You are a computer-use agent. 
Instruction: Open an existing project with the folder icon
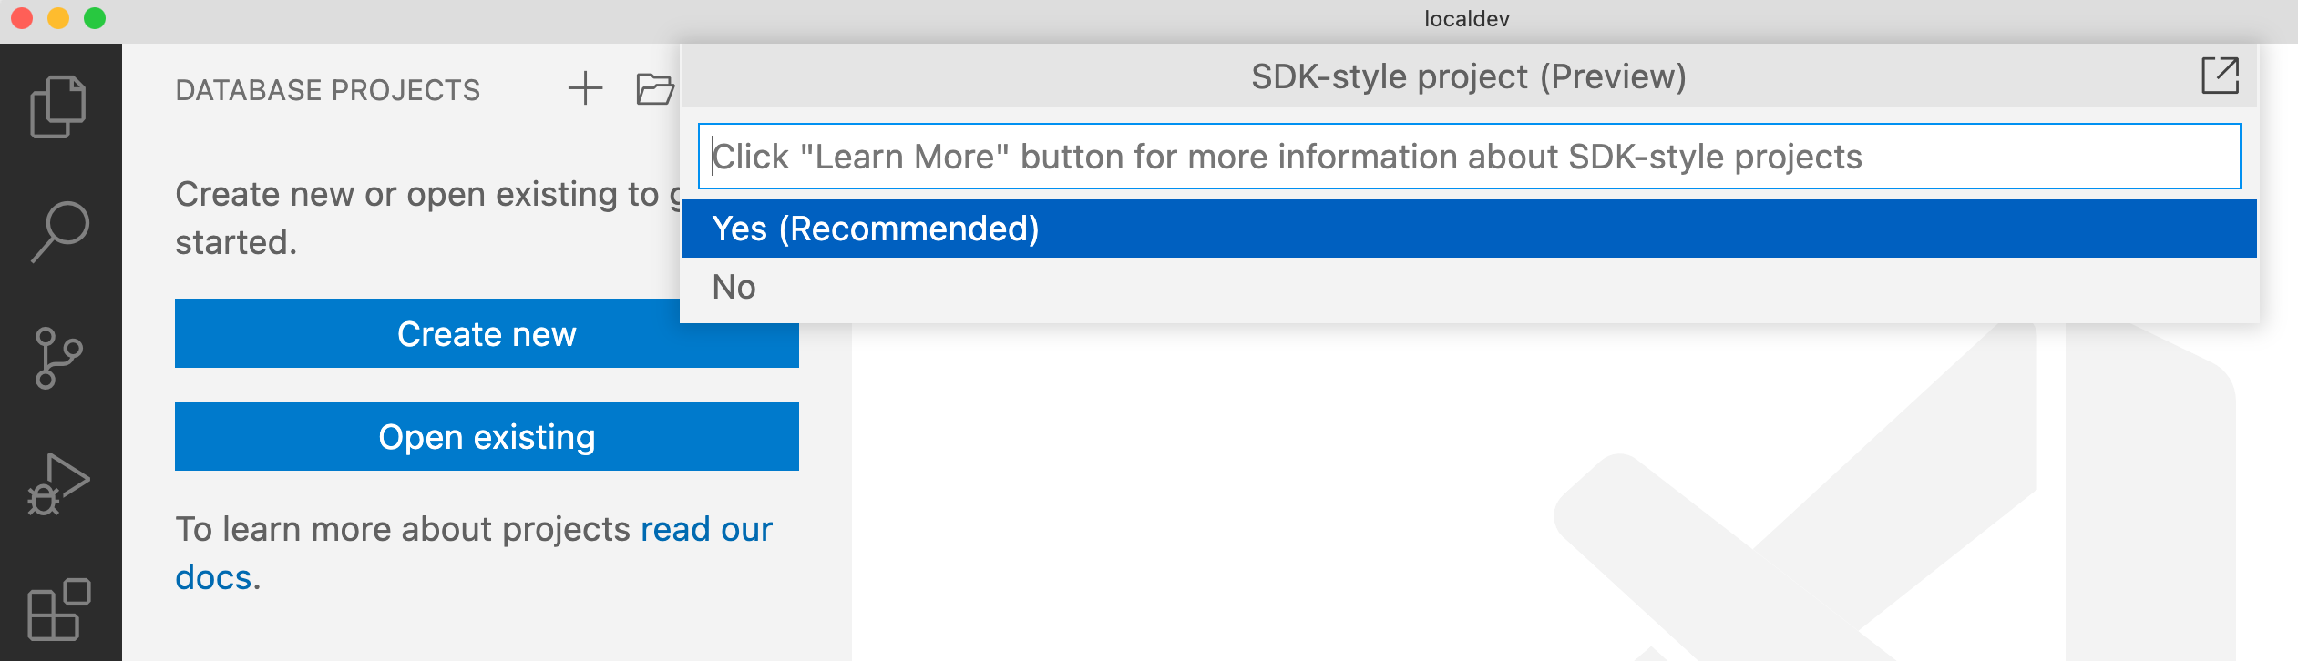click(x=653, y=88)
